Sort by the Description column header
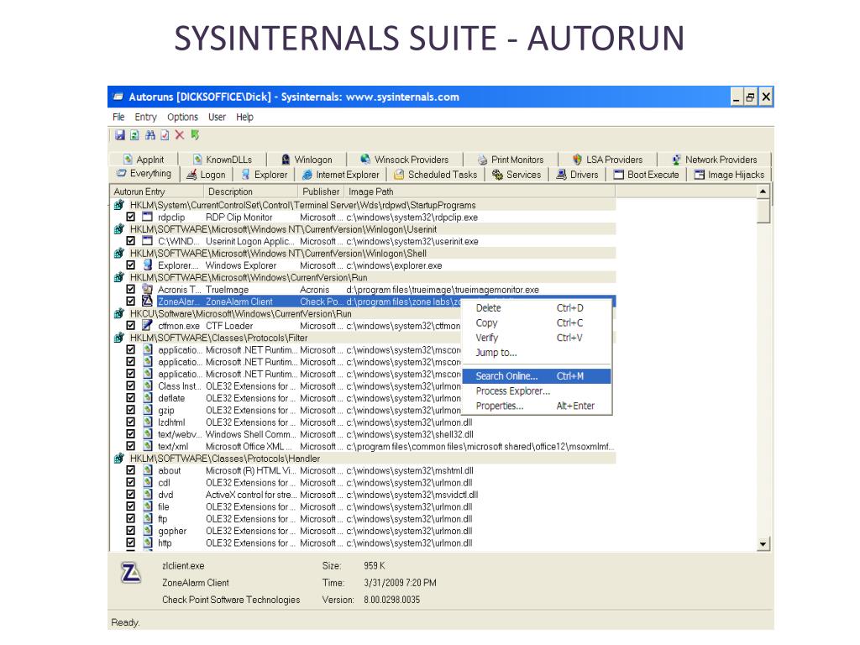The image size is (860, 645). tap(250, 191)
